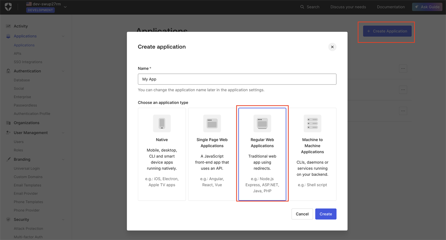Select Regular Web Applications type
The width and height of the screenshot is (446, 240).
[x=262, y=154]
